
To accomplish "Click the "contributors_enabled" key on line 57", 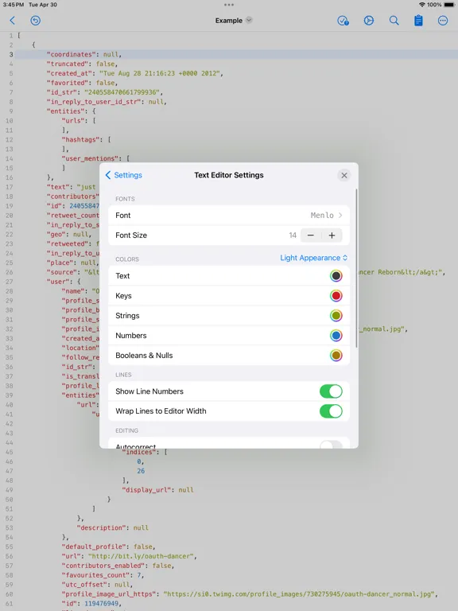I will point(103,566).
